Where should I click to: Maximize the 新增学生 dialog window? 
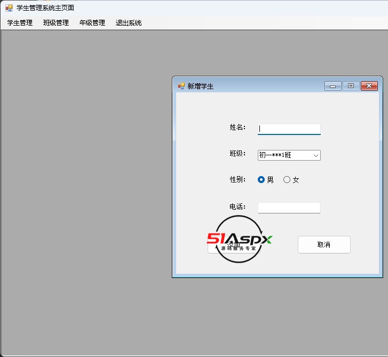pos(351,86)
